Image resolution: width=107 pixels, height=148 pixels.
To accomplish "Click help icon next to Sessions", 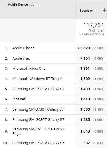I will pyautogui.click(x=96, y=11).
